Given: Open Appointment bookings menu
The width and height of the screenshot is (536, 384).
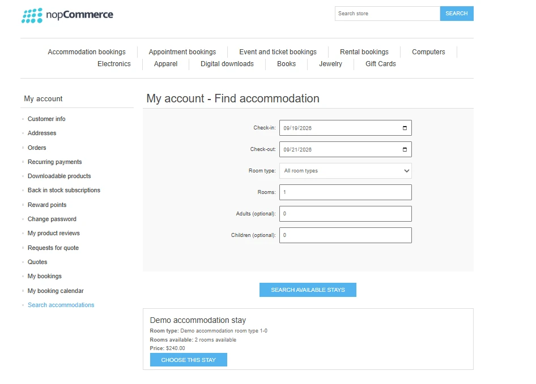Looking at the screenshot, I should pos(182,52).
